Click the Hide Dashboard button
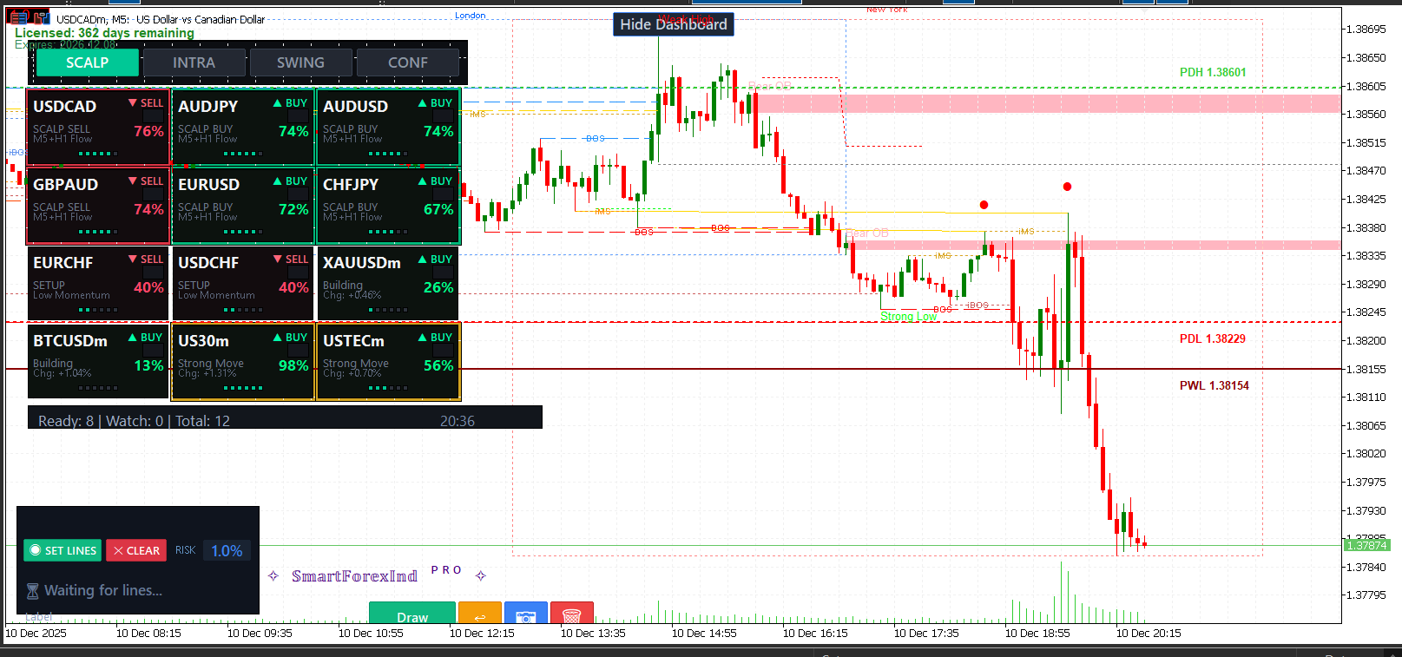This screenshot has width=1402, height=657. pos(674,24)
